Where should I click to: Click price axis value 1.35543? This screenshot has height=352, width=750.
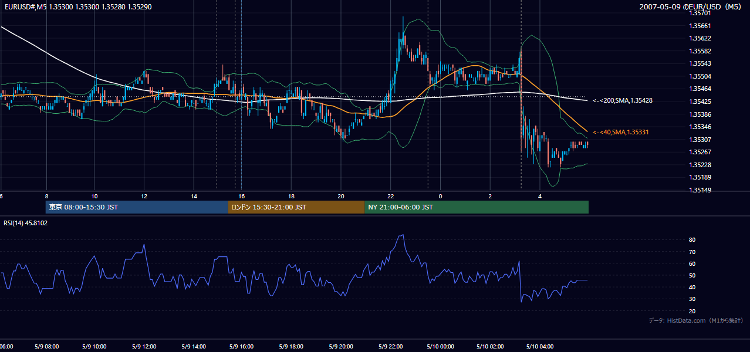click(x=701, y=63)
